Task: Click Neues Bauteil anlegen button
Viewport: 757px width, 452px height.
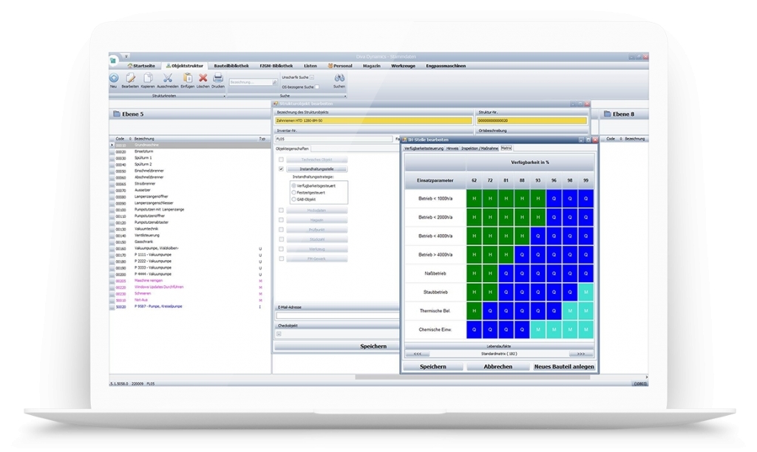Action: pyautogui.click(x=564, y=366)
